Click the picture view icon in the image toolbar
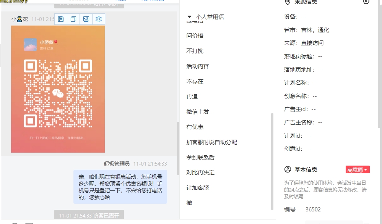This screenshot has height=224, width=382. 86,19
